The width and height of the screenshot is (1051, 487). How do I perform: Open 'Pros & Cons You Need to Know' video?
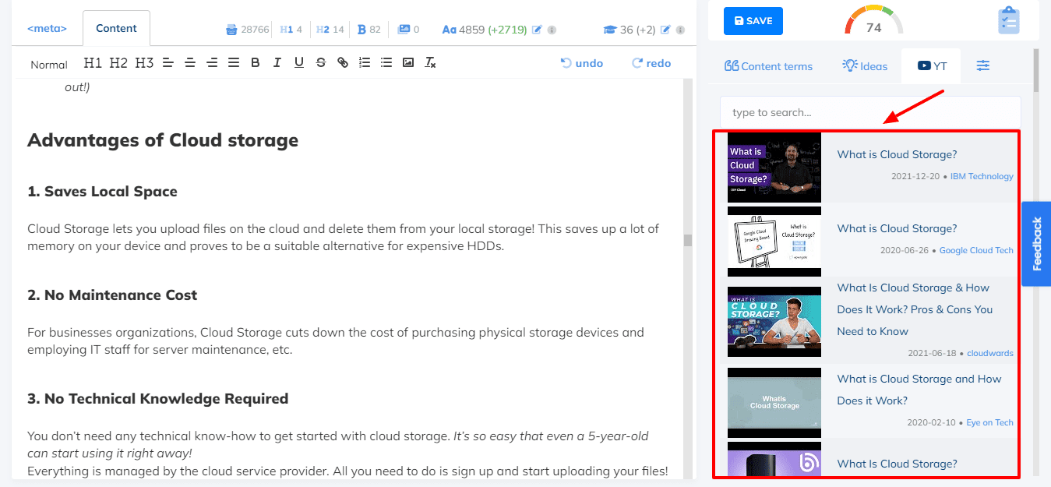915,309
